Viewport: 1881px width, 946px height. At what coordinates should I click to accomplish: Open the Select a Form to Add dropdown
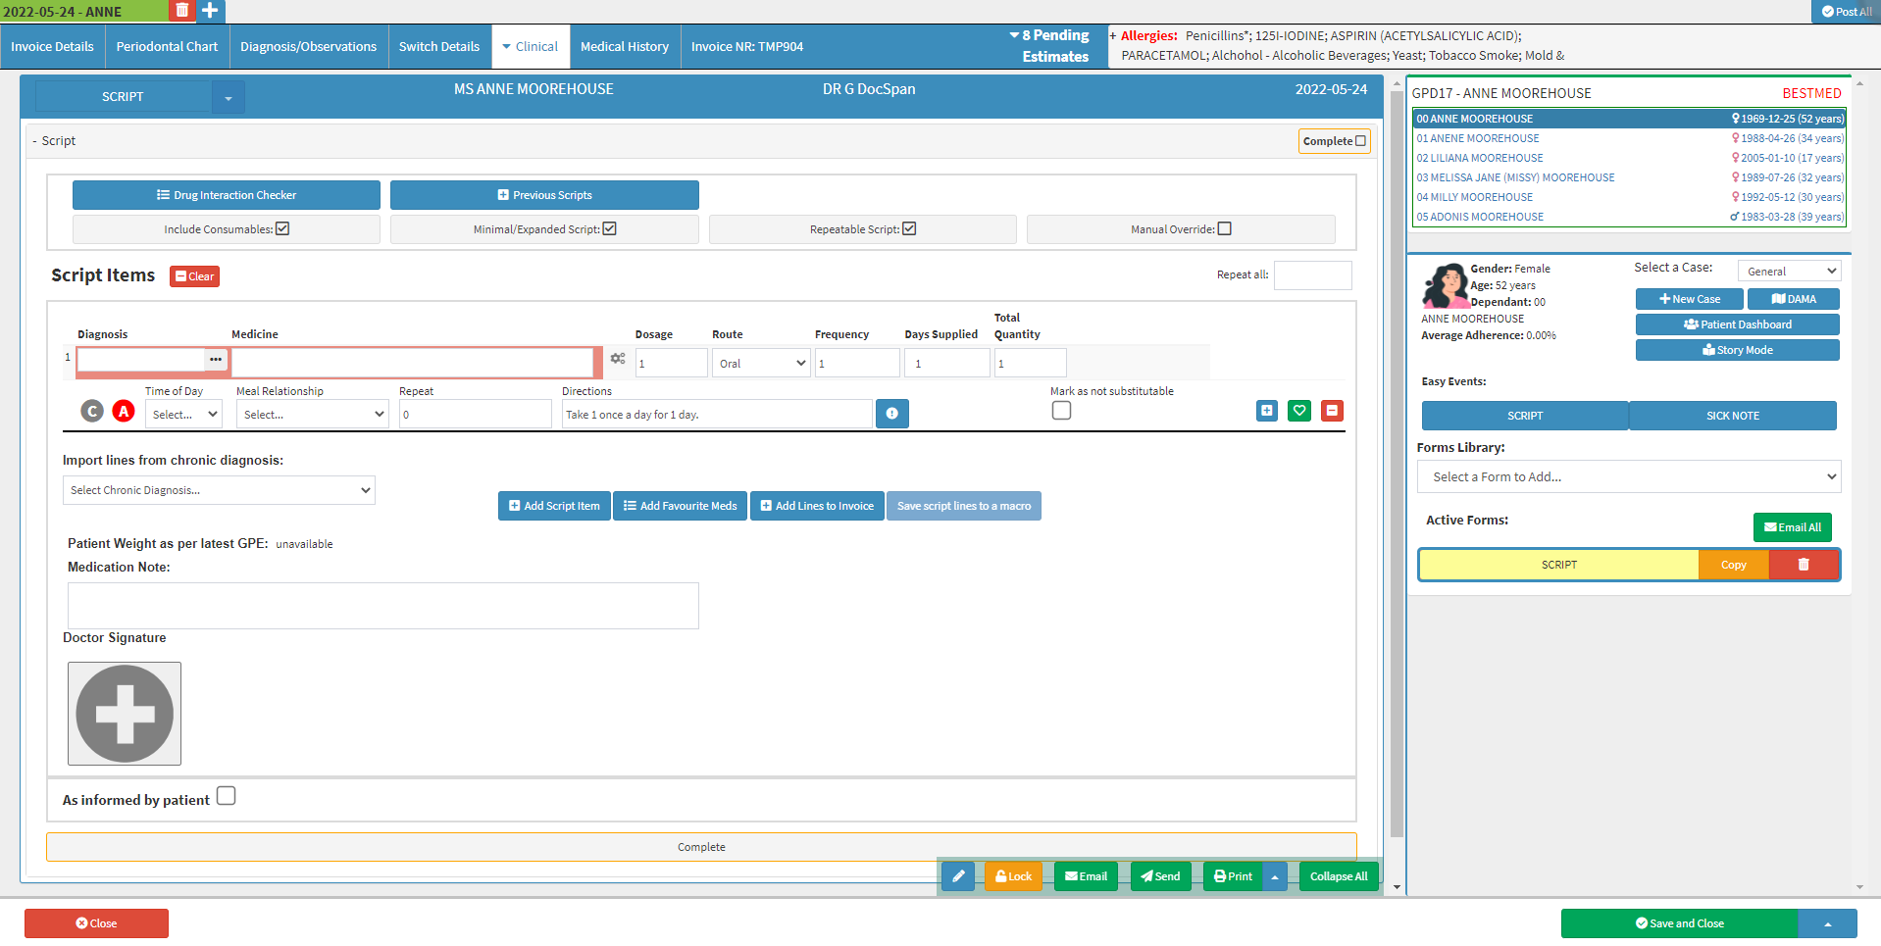tap(1628, 477)
